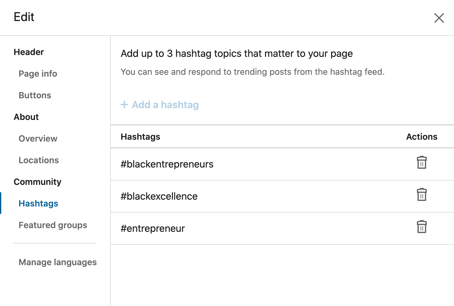The height and width of the screenshot is (306, 454).
Task: Open the Locations section
Action: 39,160
